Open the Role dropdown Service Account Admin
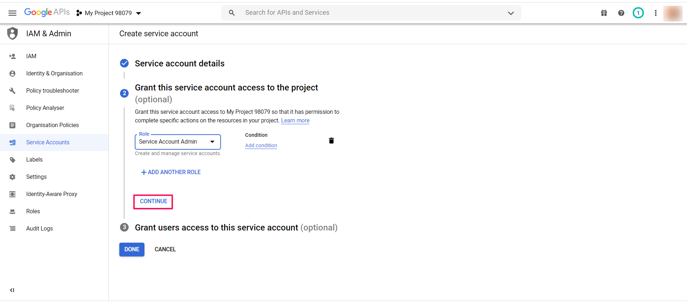687x303 pixels. tap(177, 142)
